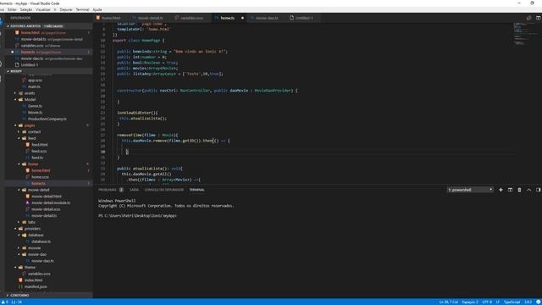
Task: Open the Ajuda menu
Action: point(97,9)
